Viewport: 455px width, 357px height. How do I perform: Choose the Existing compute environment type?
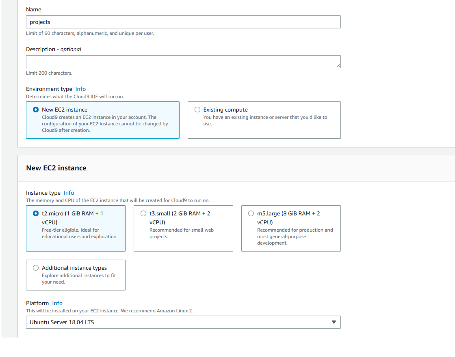tap(197, 110)
